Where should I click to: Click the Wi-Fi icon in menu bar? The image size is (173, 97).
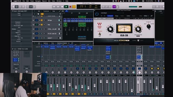(x=137, y=1)
